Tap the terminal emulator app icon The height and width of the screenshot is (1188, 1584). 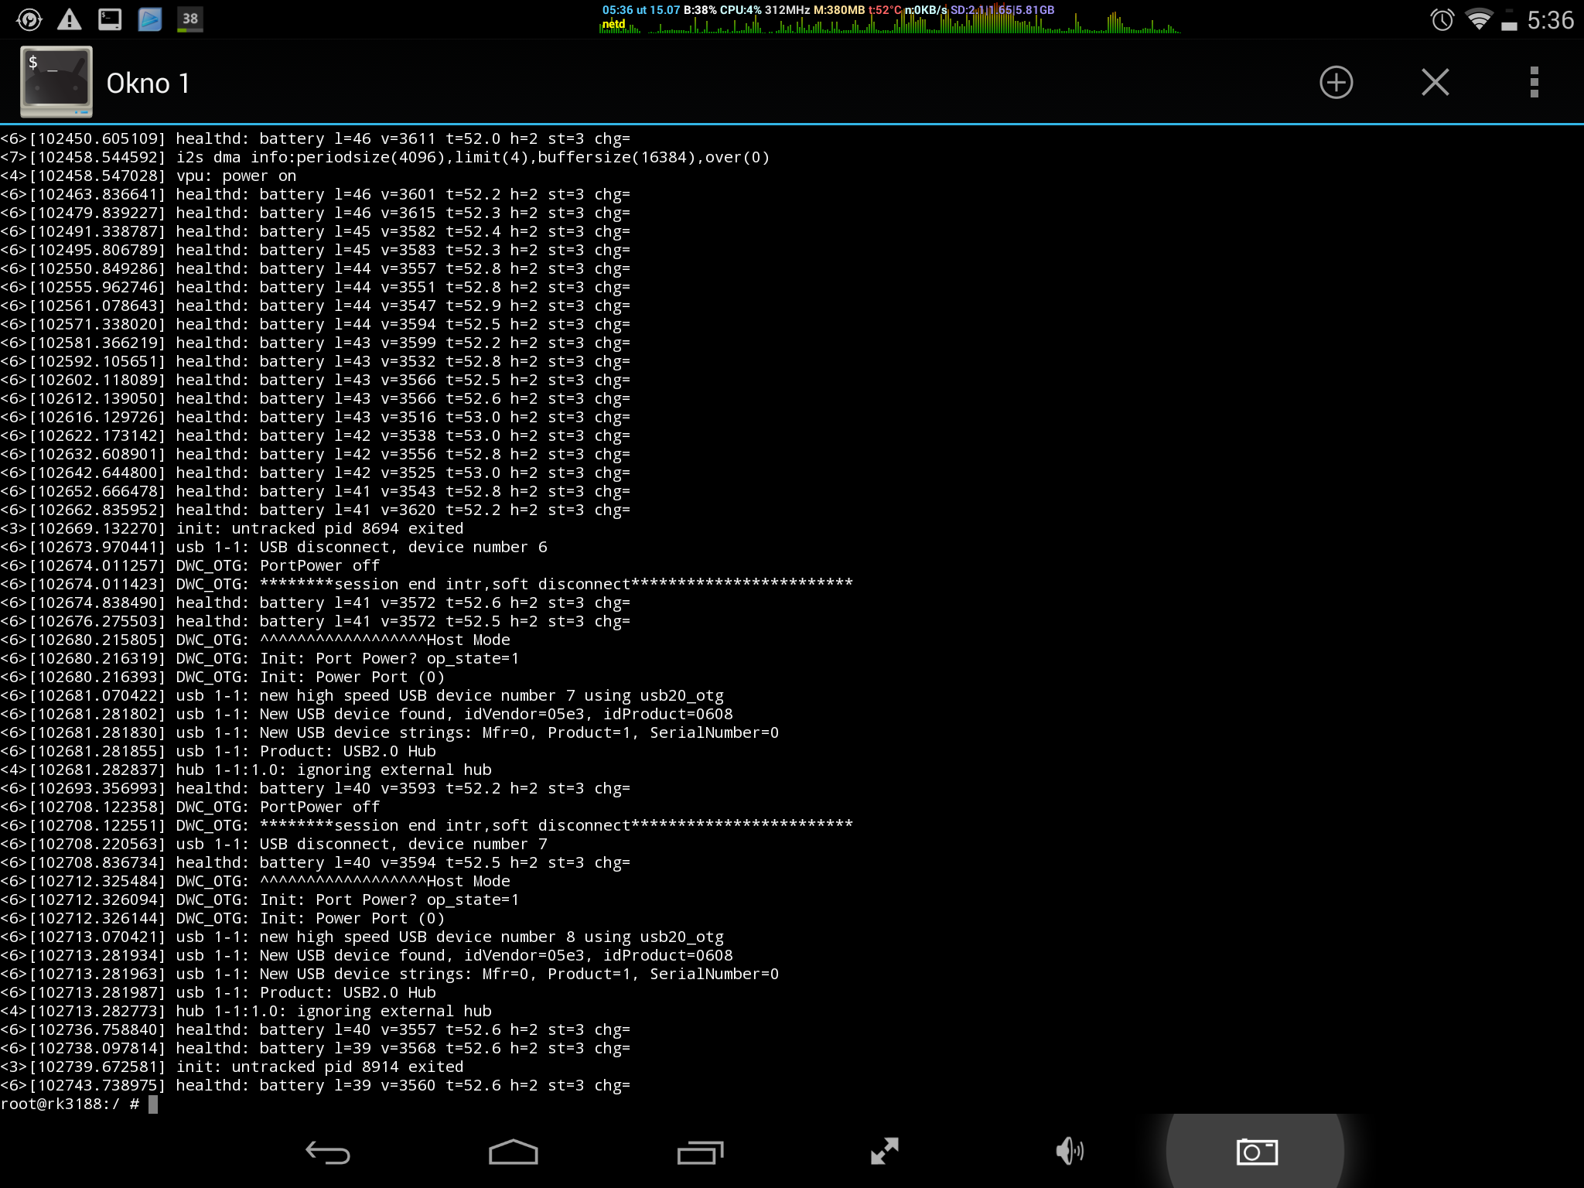[x=56, y=82]
